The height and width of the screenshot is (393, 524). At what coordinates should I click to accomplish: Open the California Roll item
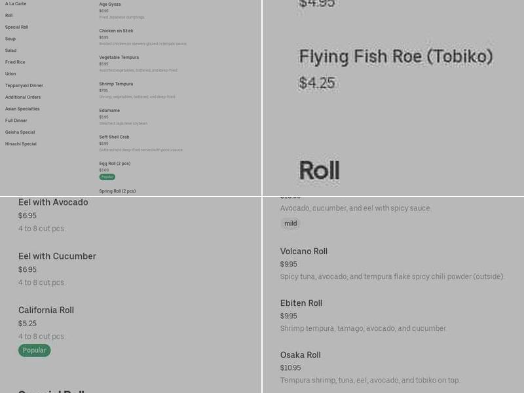click(46, 310)
